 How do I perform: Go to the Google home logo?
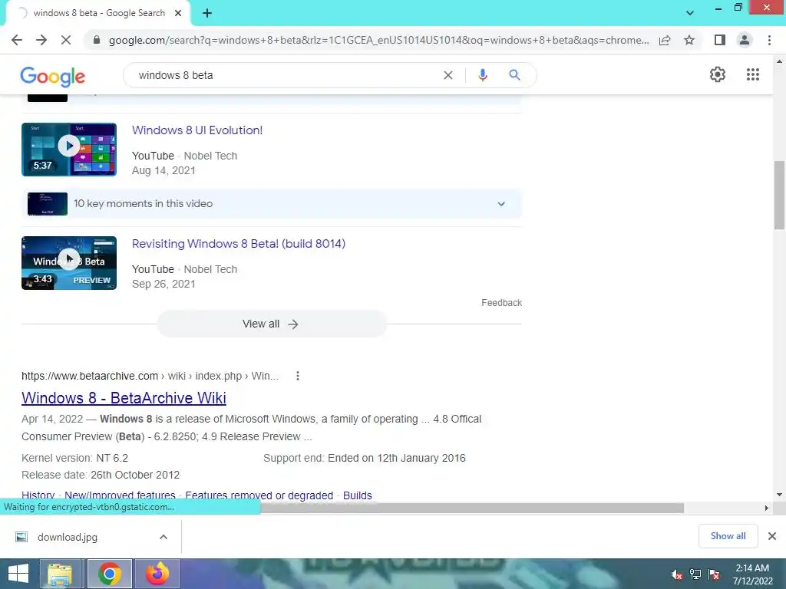[53, 76]
